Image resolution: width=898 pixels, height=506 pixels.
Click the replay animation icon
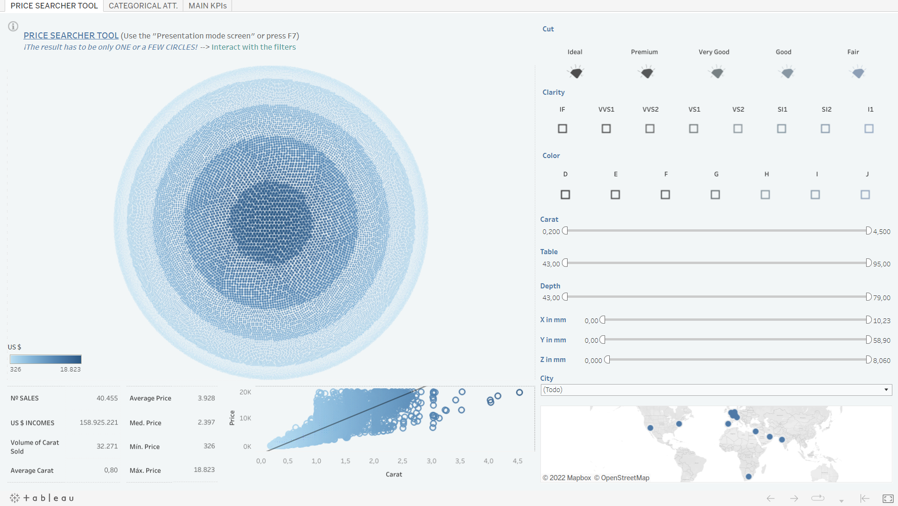(818, 498)
